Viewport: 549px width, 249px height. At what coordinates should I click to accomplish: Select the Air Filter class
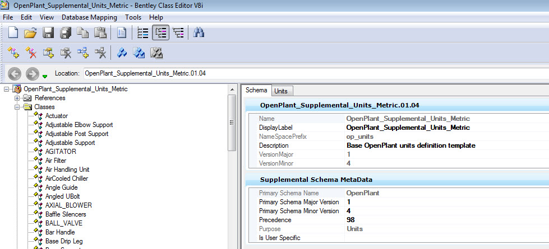pyautogui.click(x=56, y=161)
